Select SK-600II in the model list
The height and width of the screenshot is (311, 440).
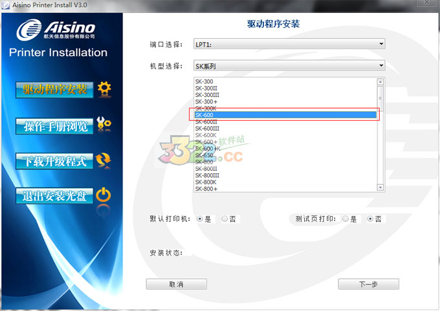(285, 122)
